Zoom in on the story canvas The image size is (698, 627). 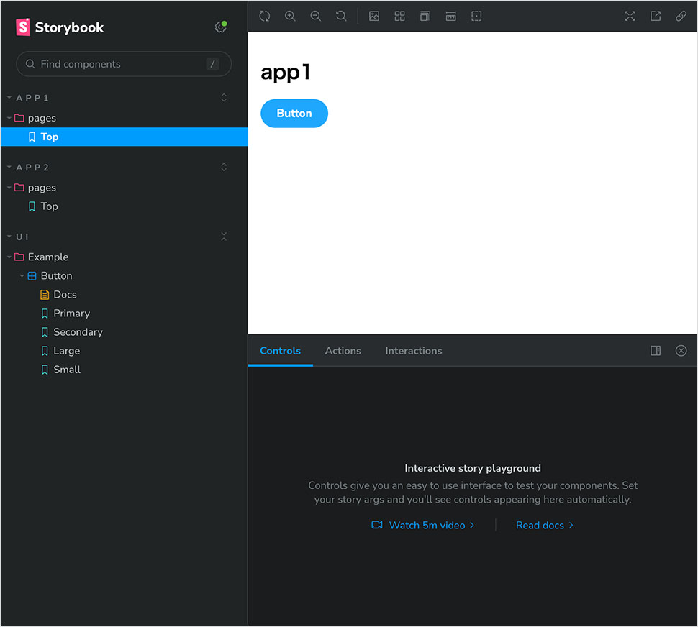coord(290,16)
